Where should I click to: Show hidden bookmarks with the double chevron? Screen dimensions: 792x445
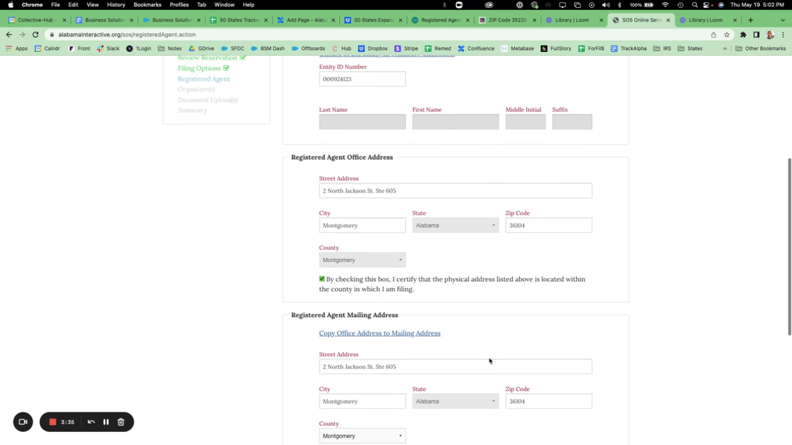coord(725,48)
